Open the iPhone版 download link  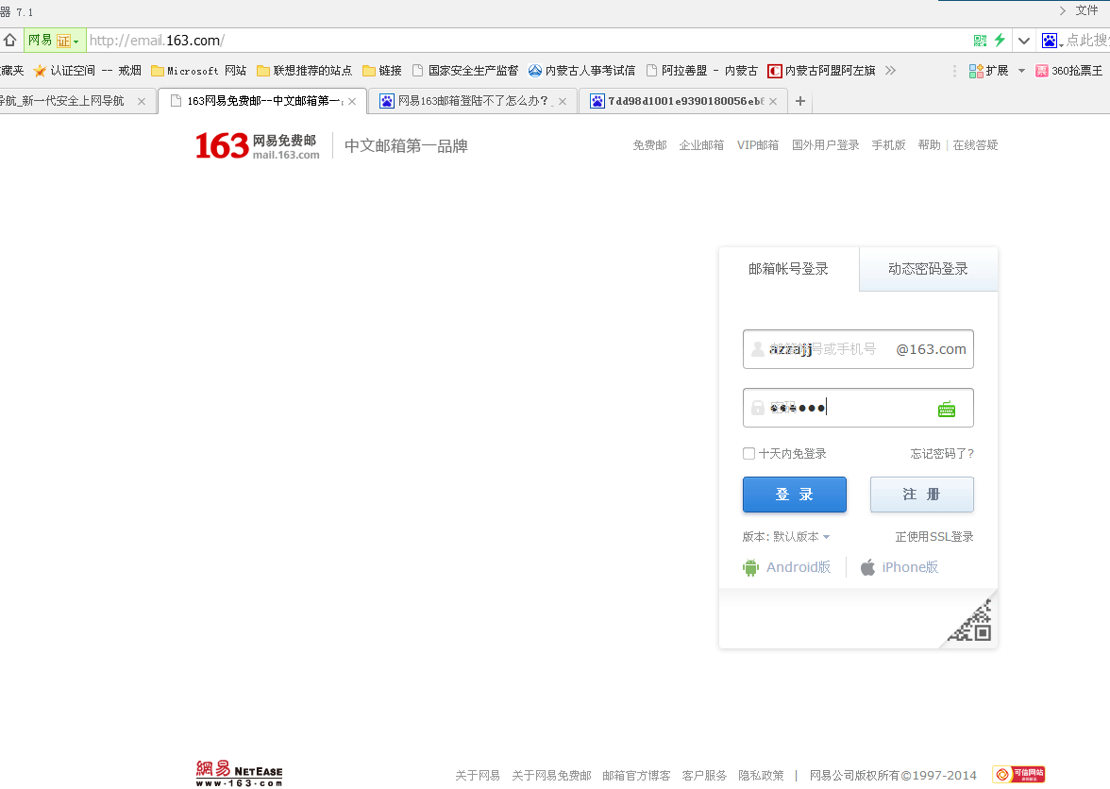(899, 567)
